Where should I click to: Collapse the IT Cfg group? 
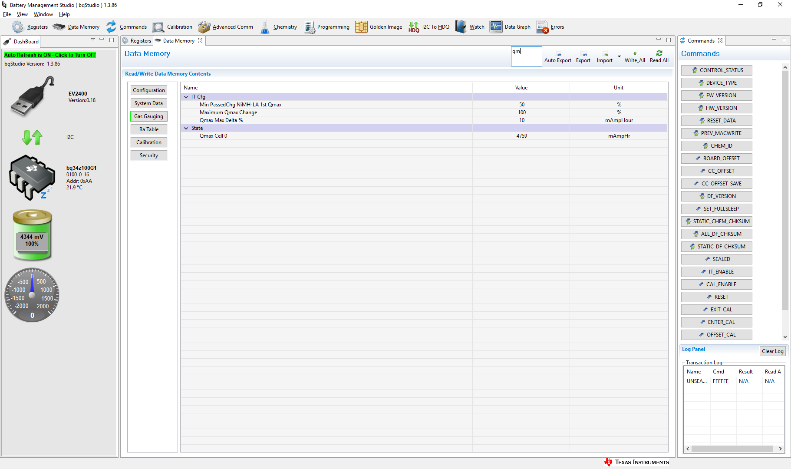pyautogui.click(x=186, y=97)
